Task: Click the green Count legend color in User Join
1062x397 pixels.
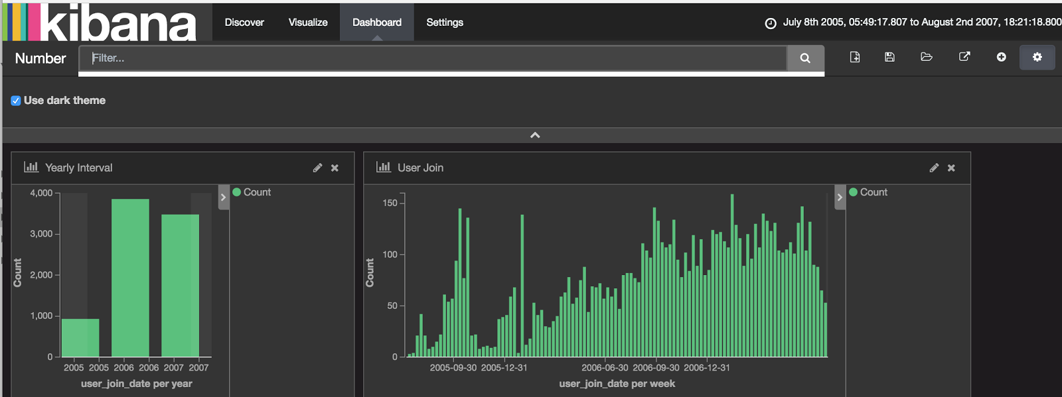Action: [854, 192]
